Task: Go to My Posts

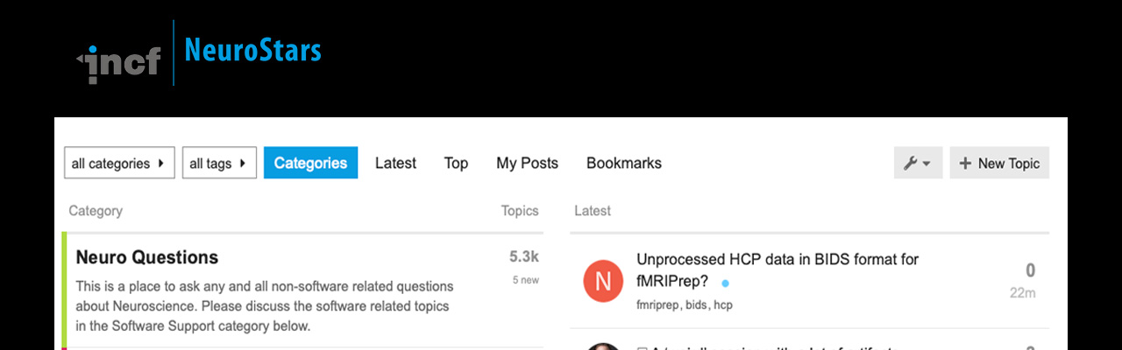Action: pyautogui.click(x=527, y=163)
